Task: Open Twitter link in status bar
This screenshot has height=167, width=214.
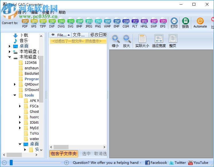Action: (x=178, y=163)
